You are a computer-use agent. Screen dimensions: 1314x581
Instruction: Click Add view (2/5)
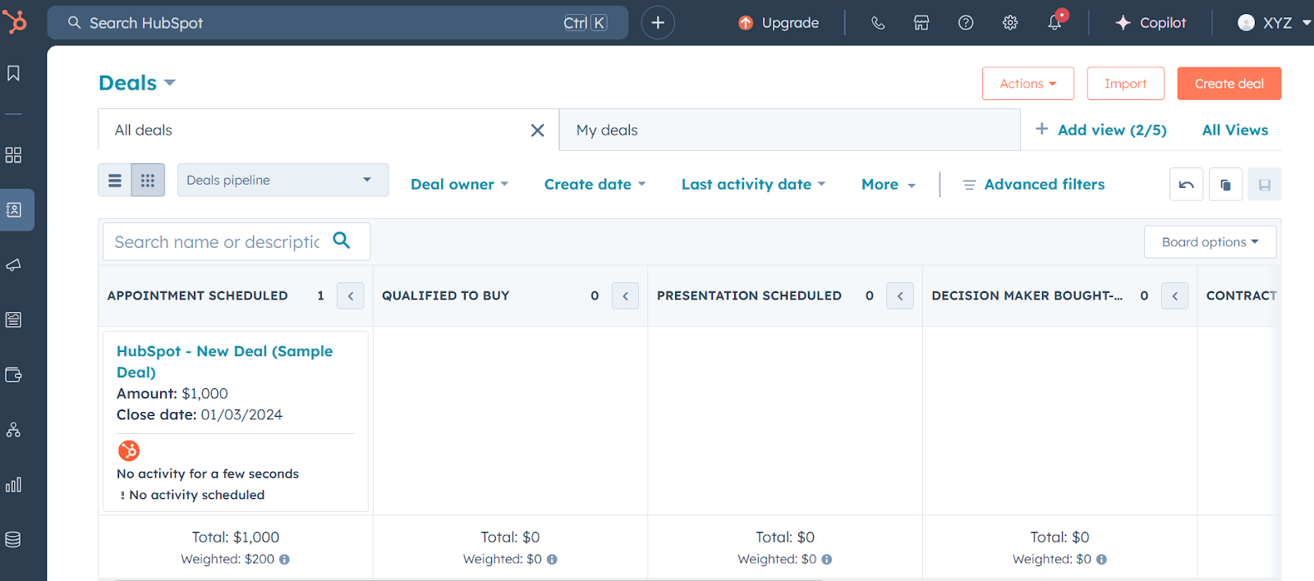1101,130
